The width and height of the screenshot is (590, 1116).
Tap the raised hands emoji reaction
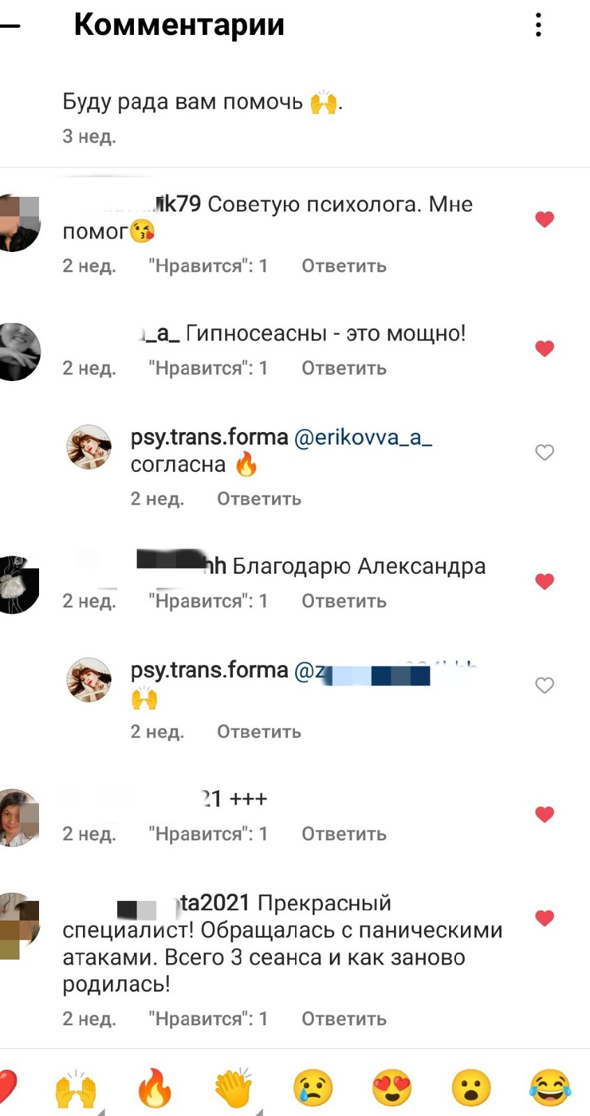pyautogui.click(x=75, y=1088)
